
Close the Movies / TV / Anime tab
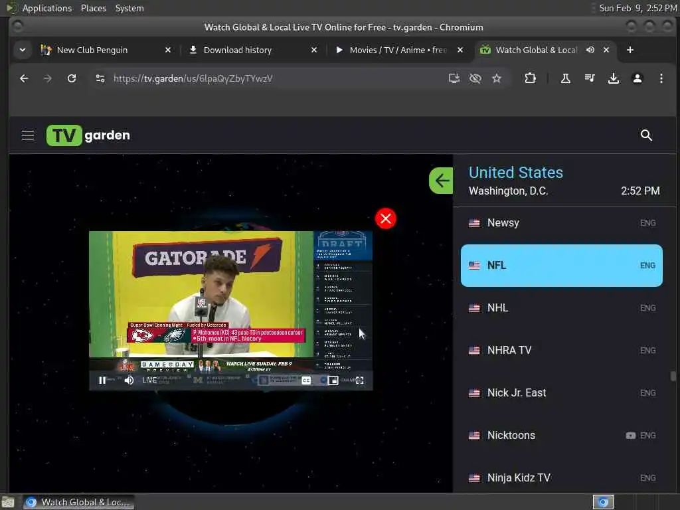tap(460, 50)
